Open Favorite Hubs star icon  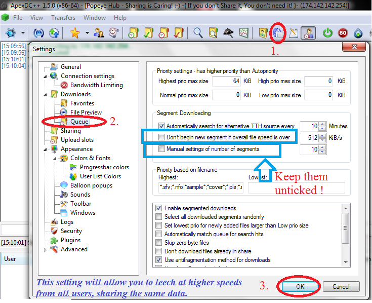(x=75, y=33)
